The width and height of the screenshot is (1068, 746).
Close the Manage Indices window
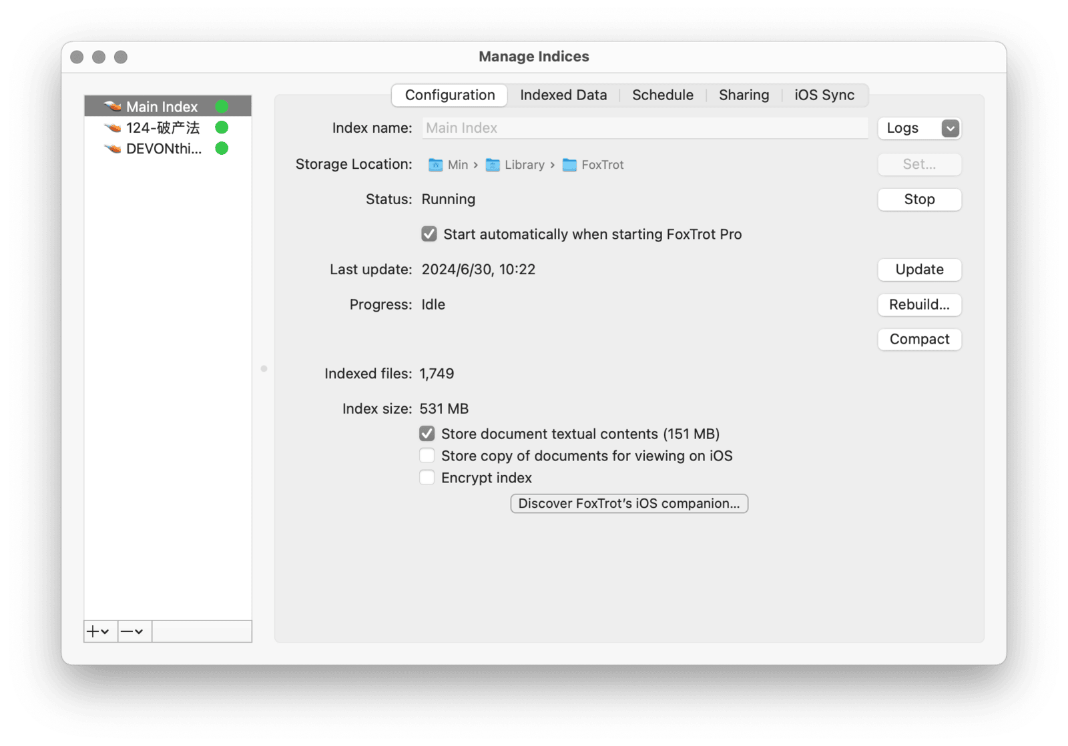point(77,57)
